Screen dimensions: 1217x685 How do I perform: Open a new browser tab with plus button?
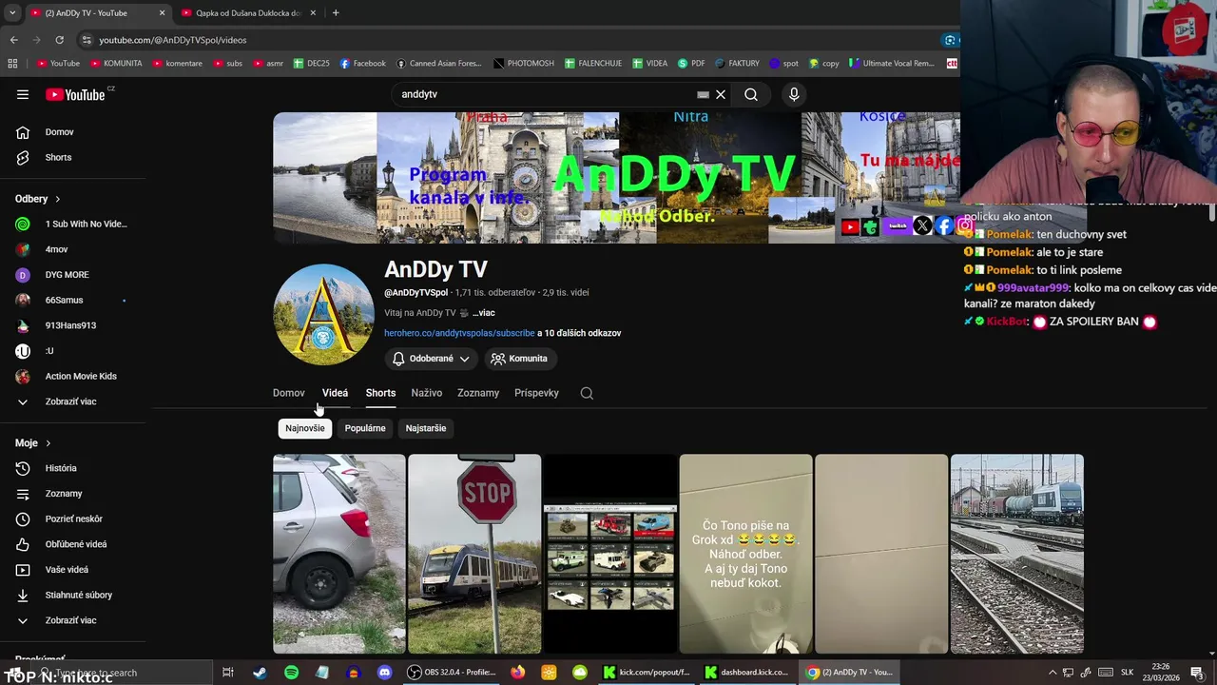tap(336, 13)
